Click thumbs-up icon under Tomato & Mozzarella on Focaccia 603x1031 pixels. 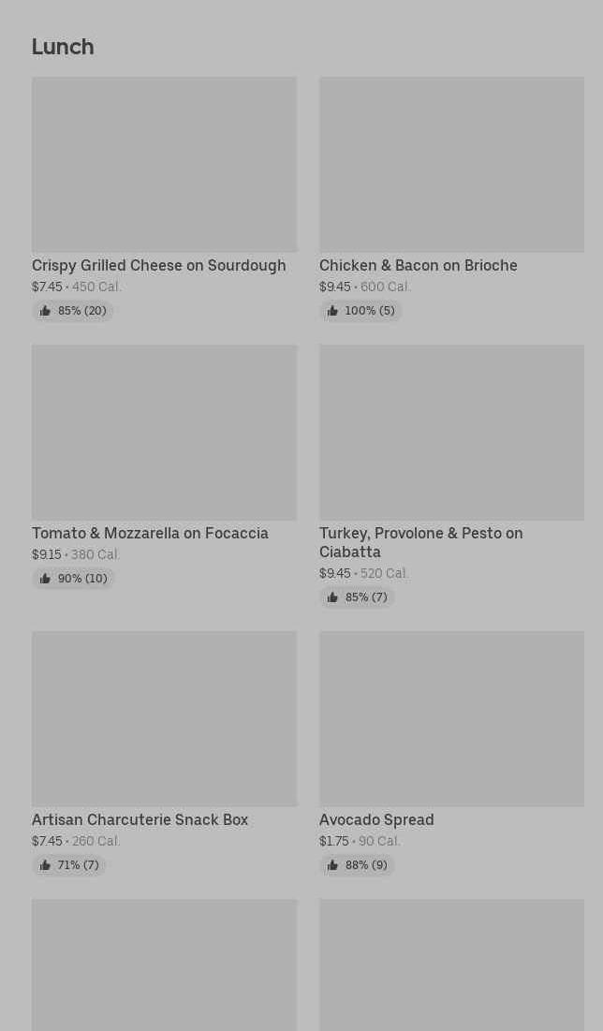tap(45, 579)
